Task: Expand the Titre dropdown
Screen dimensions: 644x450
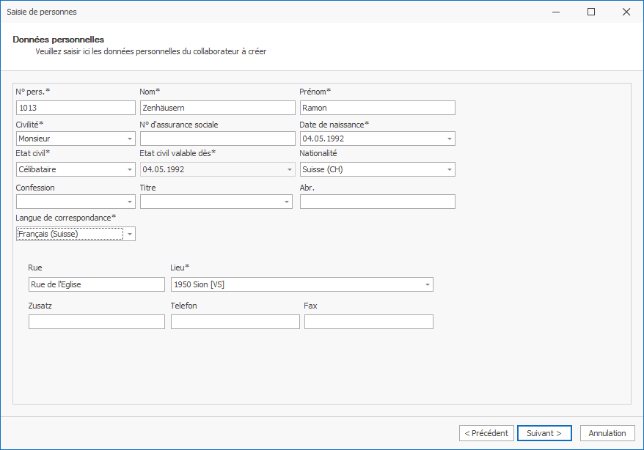Action: [x=286, y=202]
